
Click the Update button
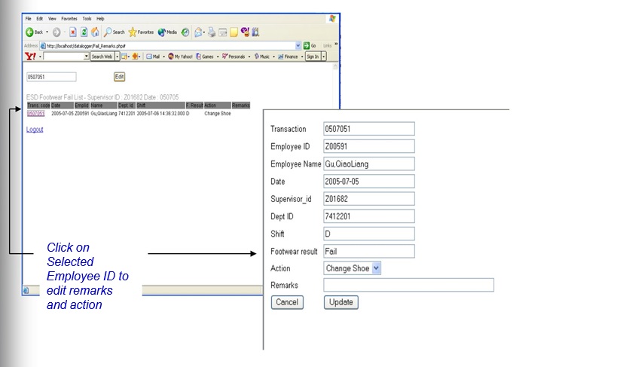341,302
